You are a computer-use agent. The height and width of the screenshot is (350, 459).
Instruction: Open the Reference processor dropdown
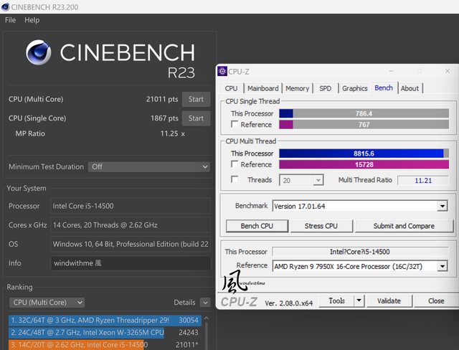(442, 265)
